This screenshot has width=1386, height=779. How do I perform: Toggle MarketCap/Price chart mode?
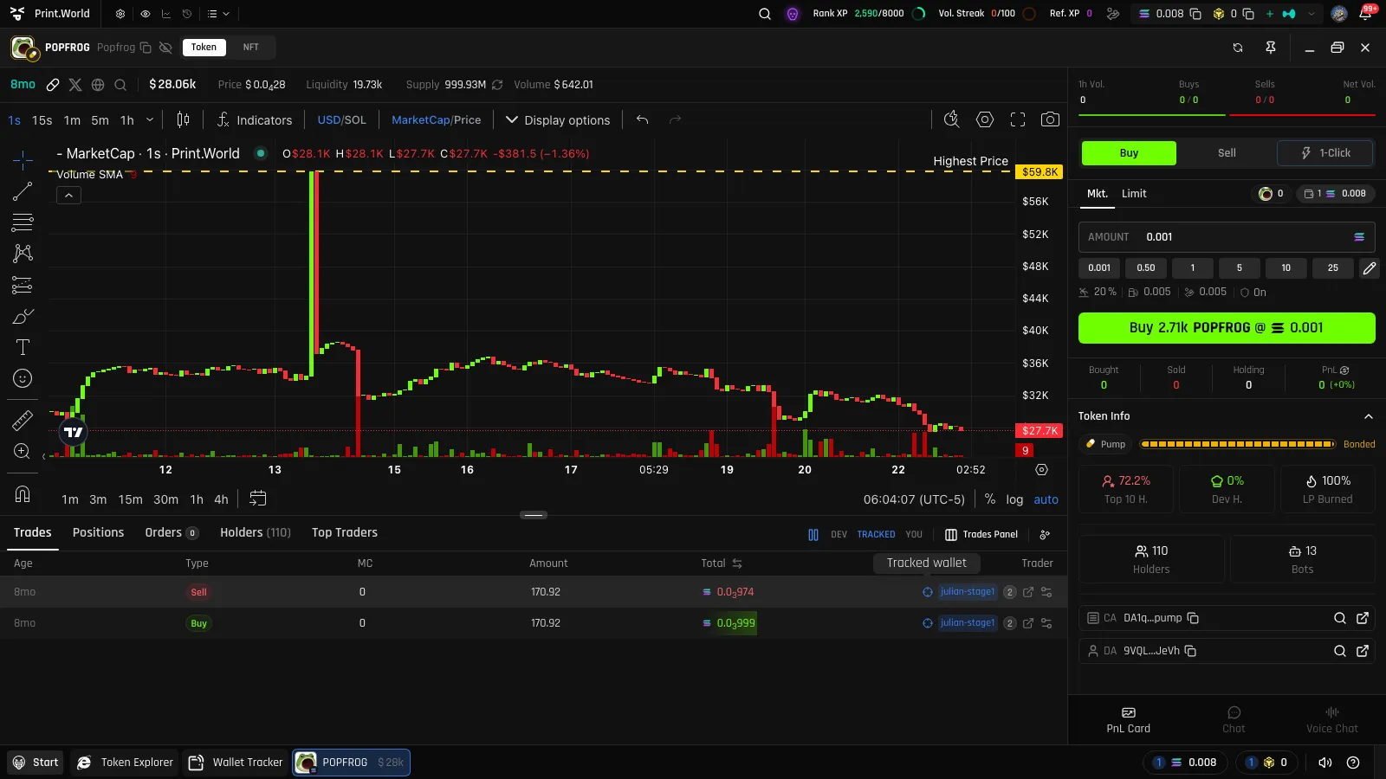click(436, 120)
